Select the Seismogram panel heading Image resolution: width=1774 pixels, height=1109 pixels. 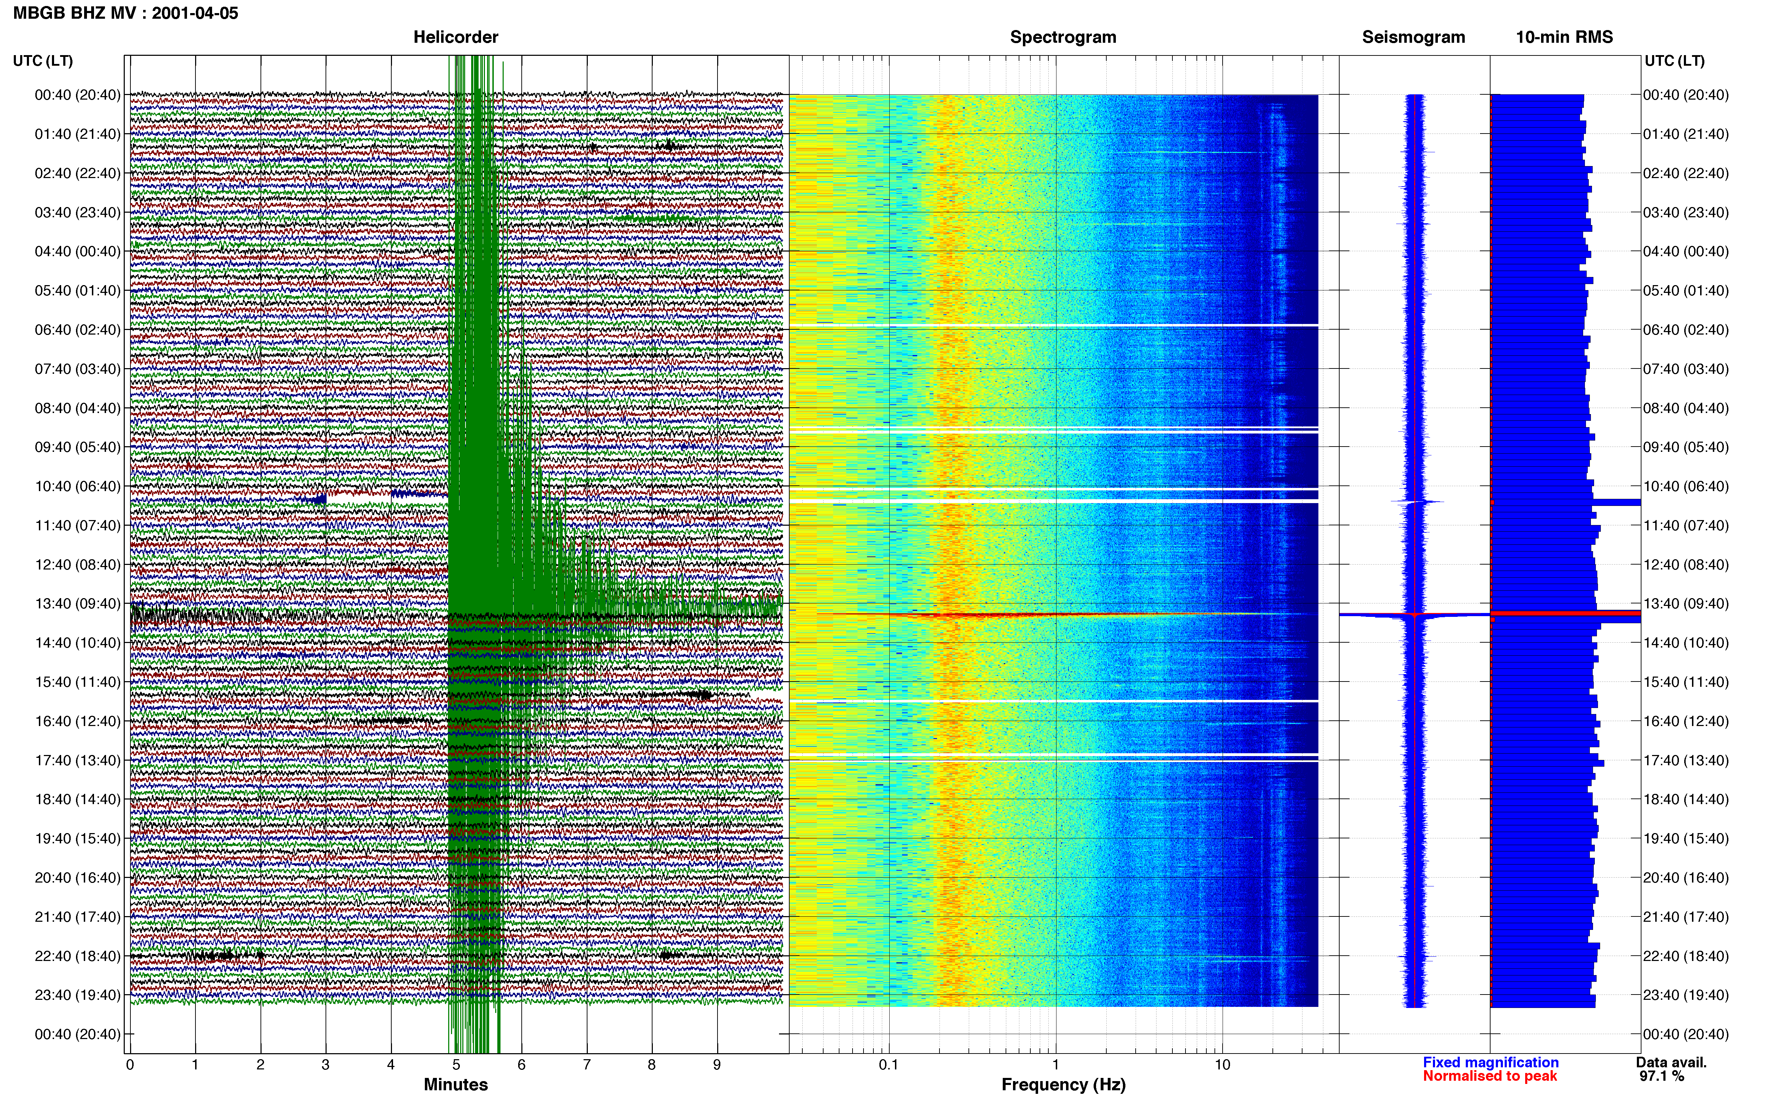pyautogui.click(x=1414, y=37)
